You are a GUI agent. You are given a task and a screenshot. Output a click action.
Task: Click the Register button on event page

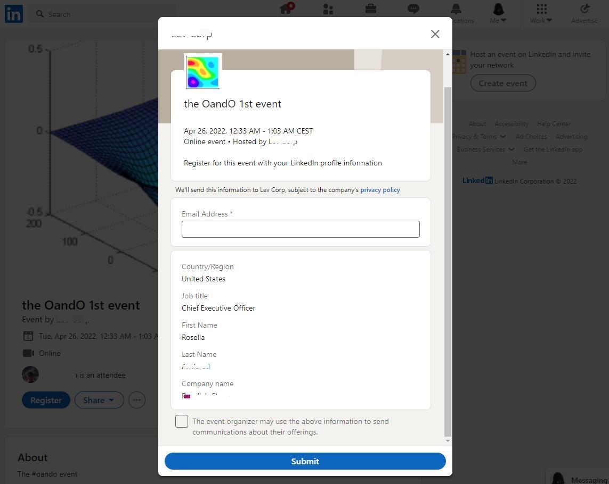click(46, 400)
